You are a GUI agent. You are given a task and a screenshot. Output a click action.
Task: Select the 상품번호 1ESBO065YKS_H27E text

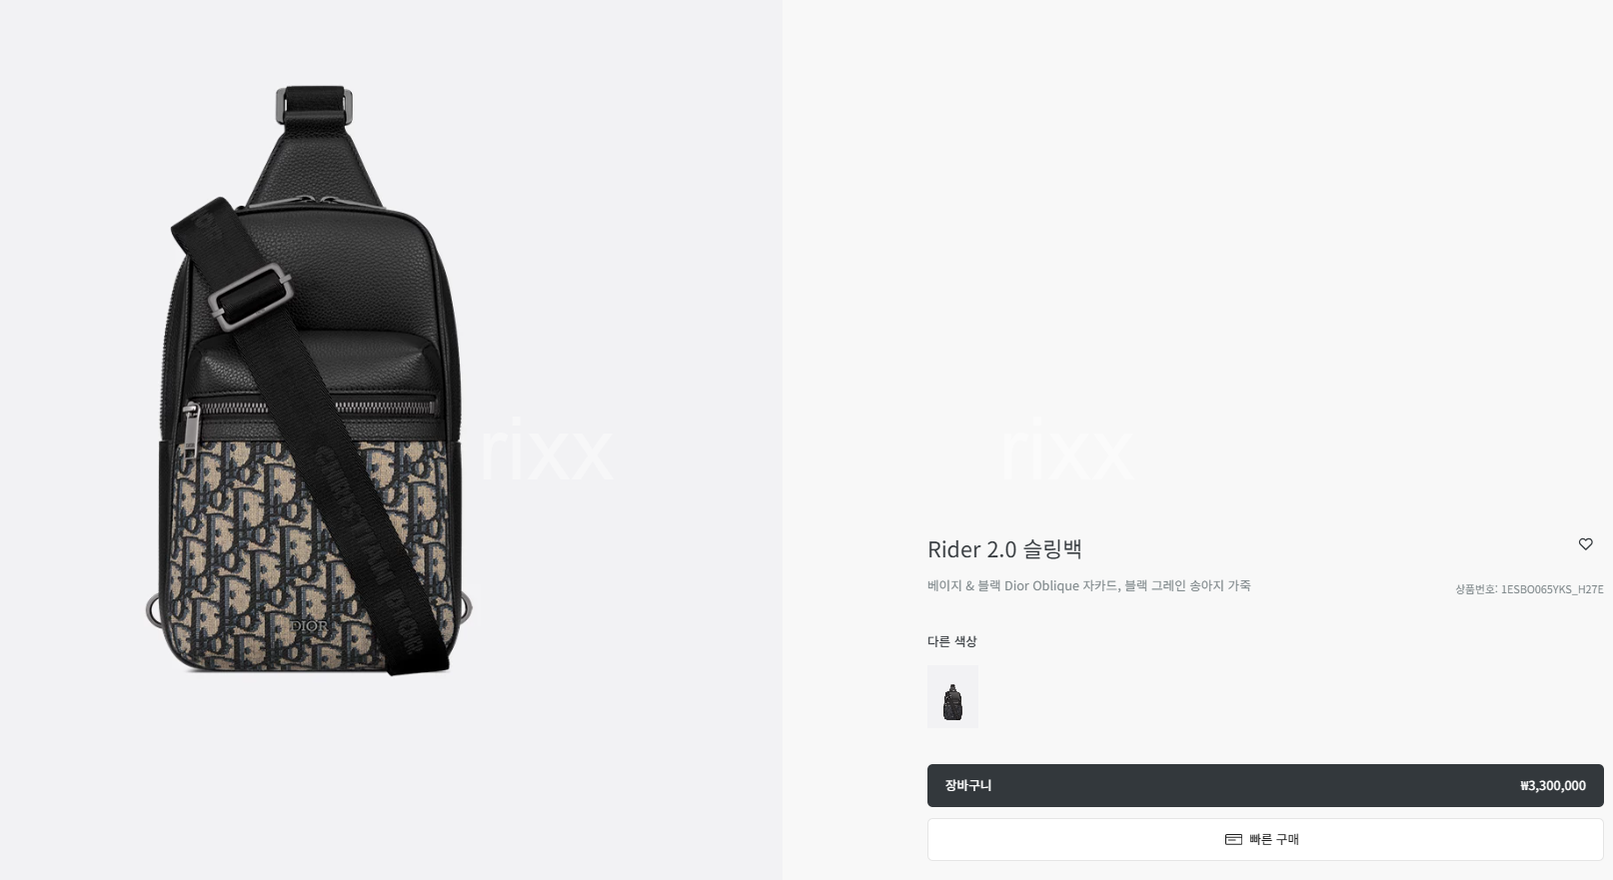(x=1529, y=589)
